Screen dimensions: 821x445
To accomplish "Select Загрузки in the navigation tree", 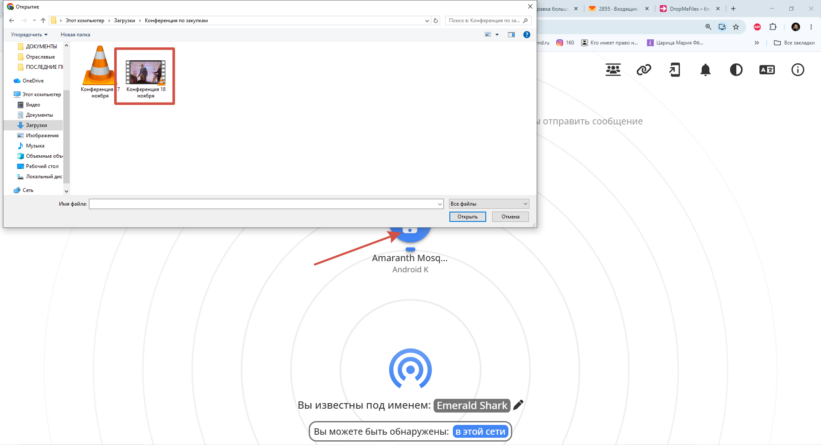I will coord(36,125).
